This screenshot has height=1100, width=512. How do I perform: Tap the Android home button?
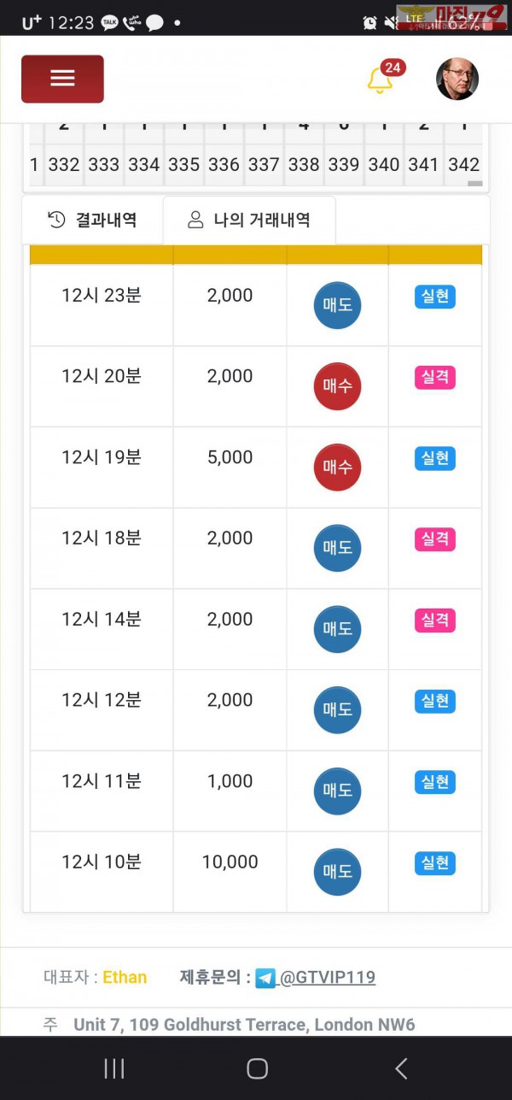[x=257, y=1068]
